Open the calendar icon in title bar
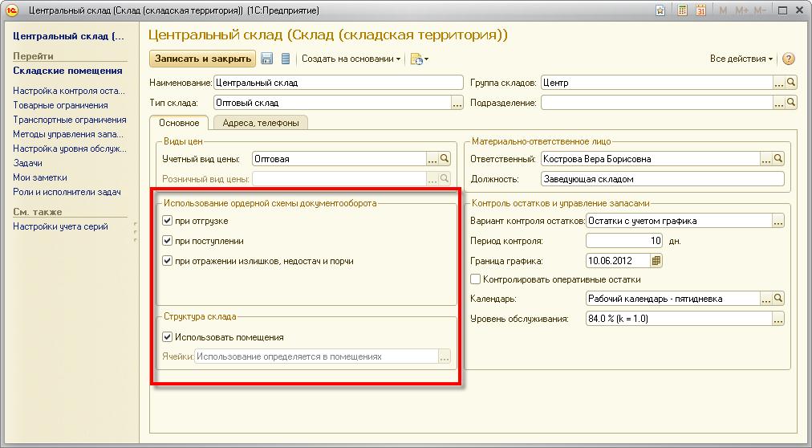The image size is (812, 448). (x=700, y=11)
